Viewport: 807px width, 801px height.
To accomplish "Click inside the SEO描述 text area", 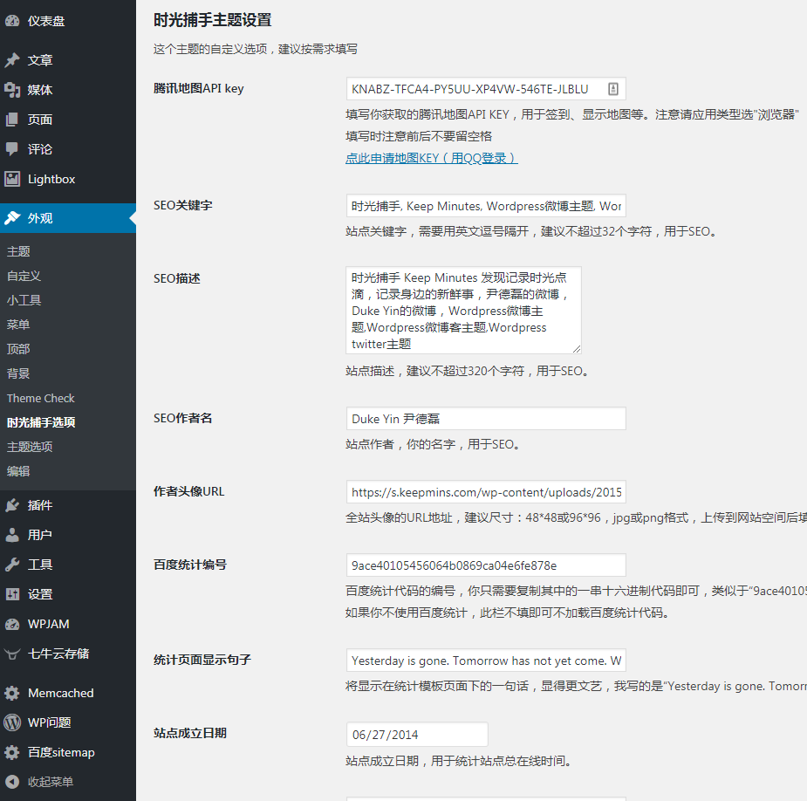I will [x=462, y=310].
